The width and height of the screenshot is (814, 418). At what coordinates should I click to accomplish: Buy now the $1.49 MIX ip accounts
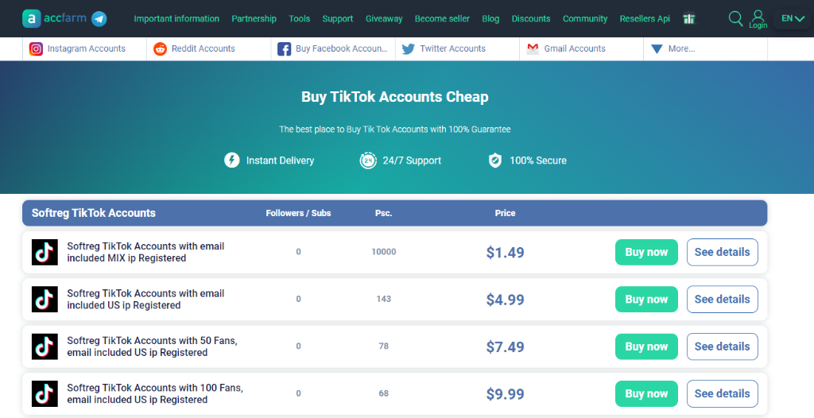[x=646, y=253]
